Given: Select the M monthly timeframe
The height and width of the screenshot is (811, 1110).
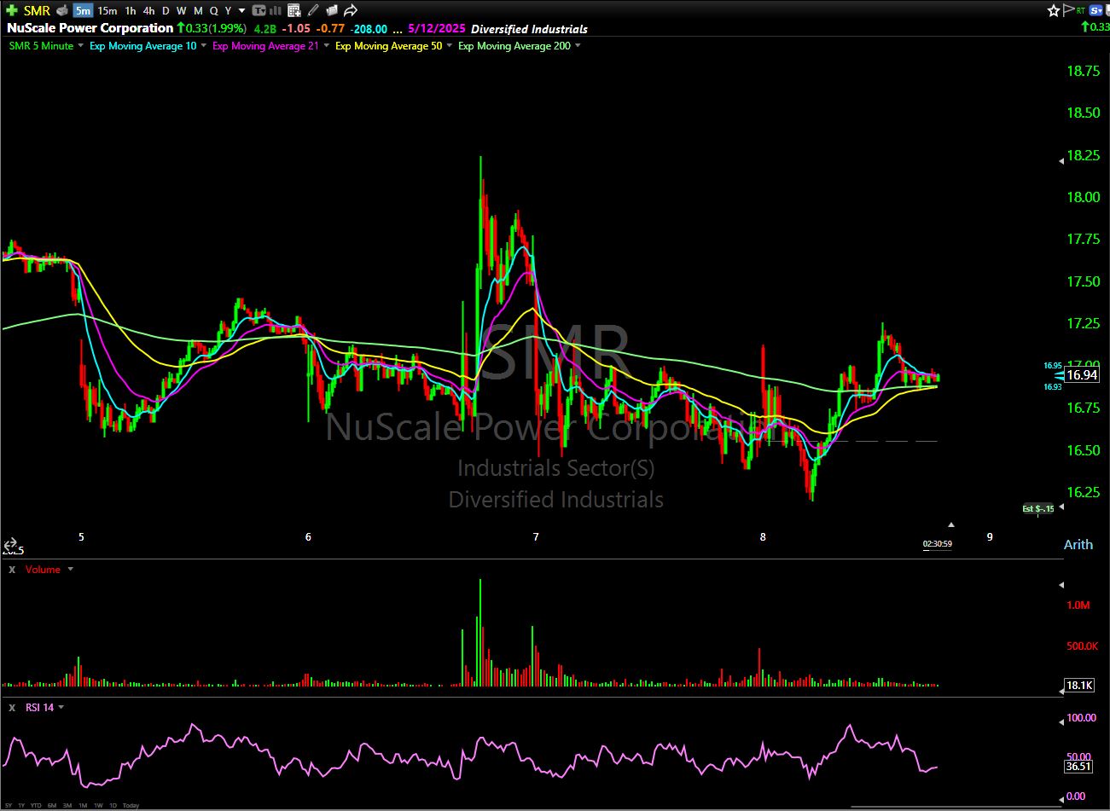Looking at the screenshot, I should (x=198, y=11).
